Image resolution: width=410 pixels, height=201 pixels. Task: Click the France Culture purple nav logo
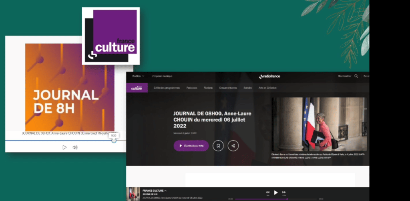(137, 88)
